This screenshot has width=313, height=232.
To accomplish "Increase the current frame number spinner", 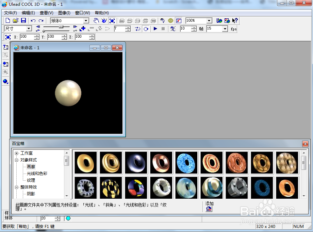I will click(x=128, y=27).
